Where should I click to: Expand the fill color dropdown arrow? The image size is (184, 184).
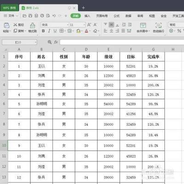[82, 31]
